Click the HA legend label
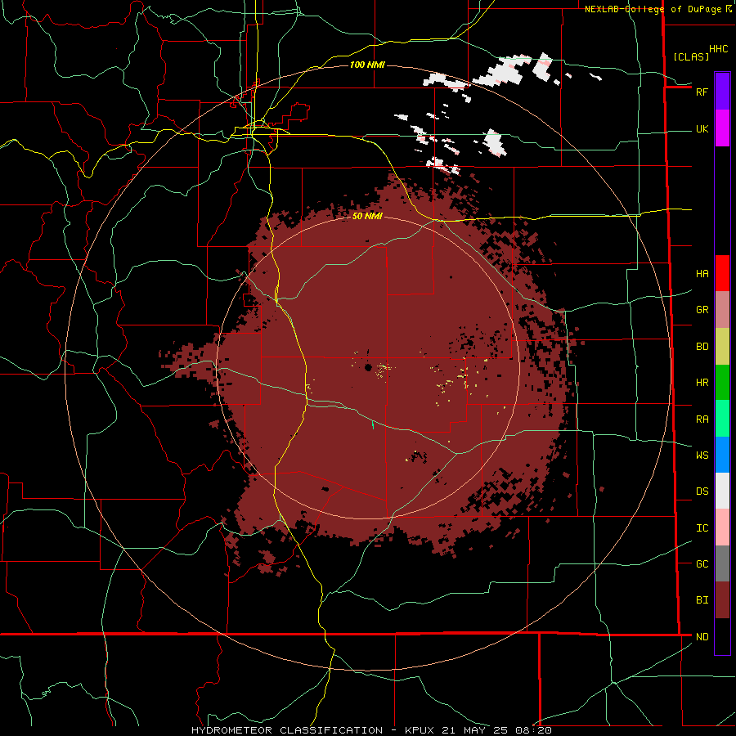 click(702, 273)
